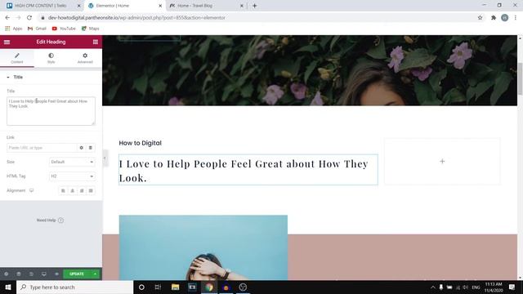Open the Chrome profile avatar

[x=505, y=18]
